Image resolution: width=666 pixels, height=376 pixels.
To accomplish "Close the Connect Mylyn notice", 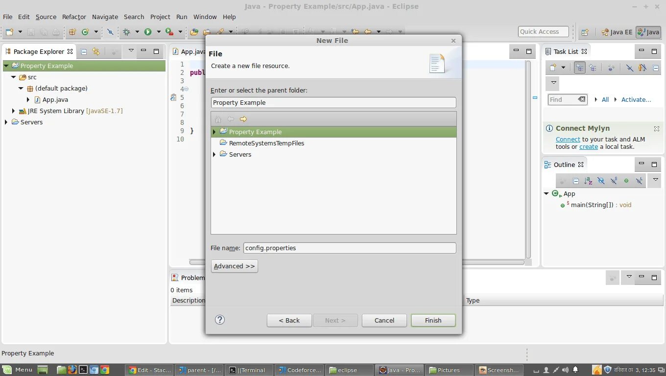I will [x=656, y=128].
